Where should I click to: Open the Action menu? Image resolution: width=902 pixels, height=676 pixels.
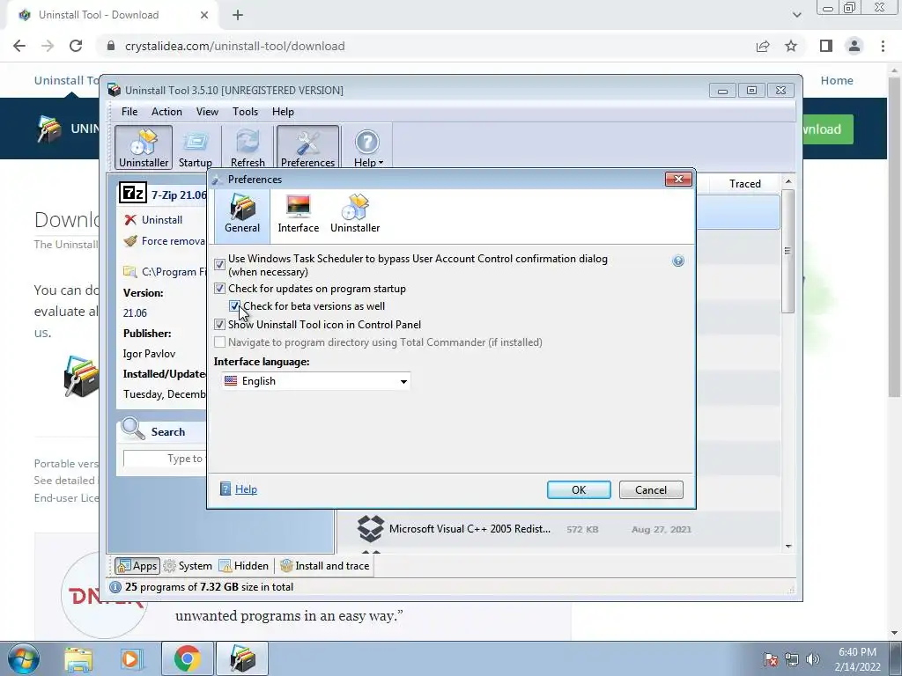point(166,112)
